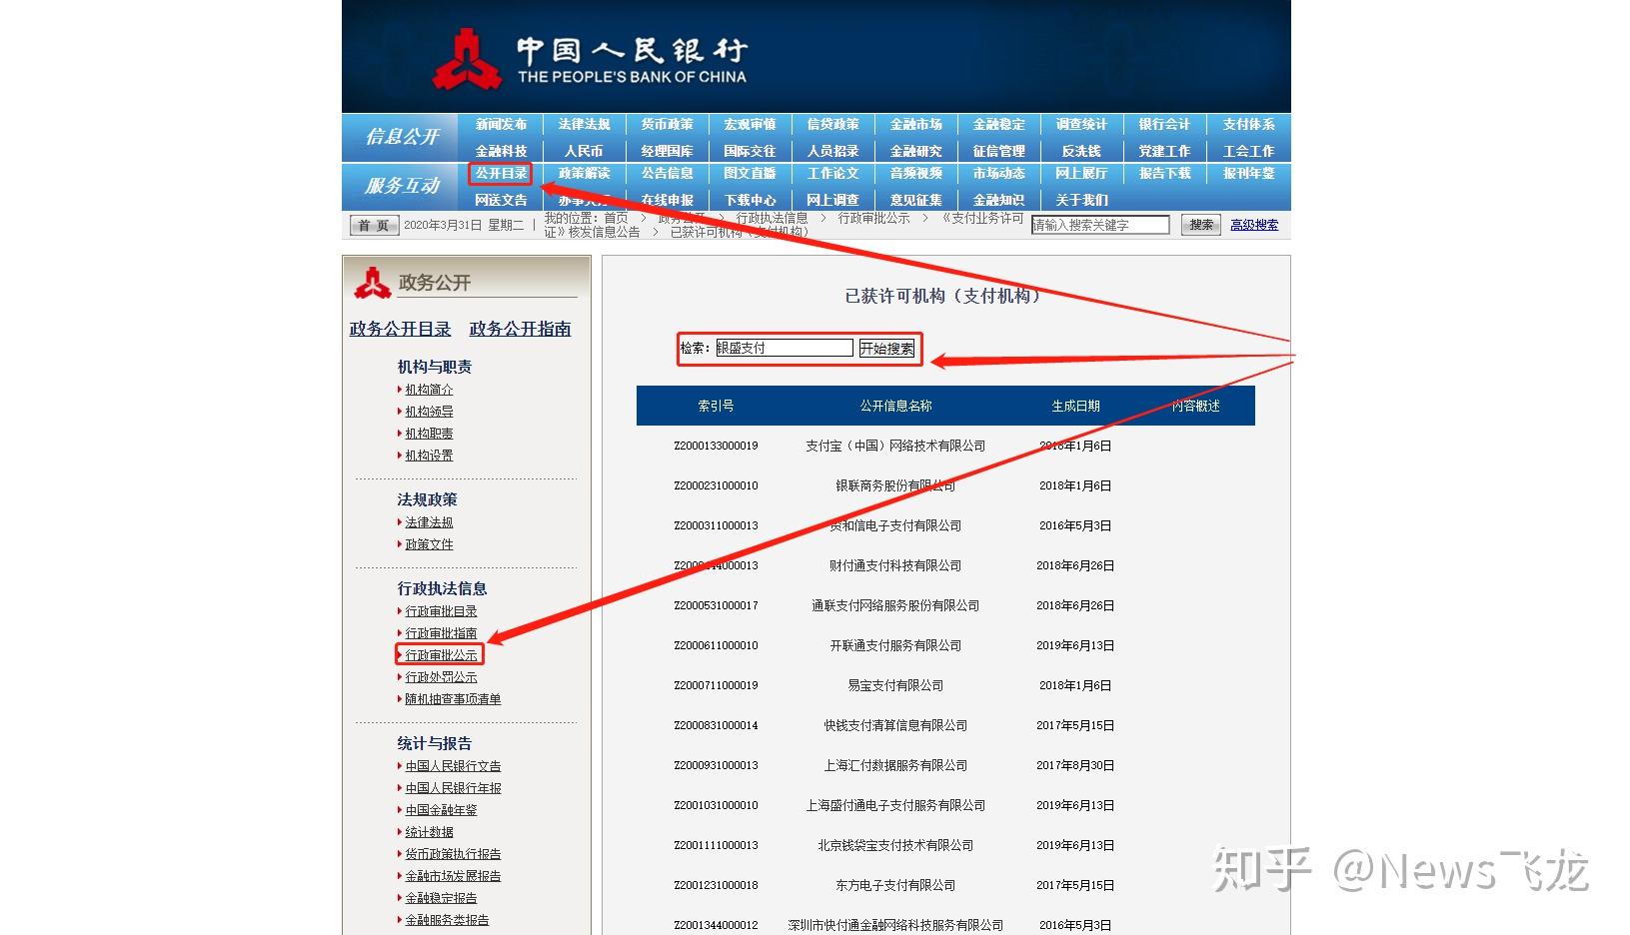Open 机构领导 in the sidebar
Image resolution: width=1630 pixels, height=935 pixels.
tap(429, 412)
